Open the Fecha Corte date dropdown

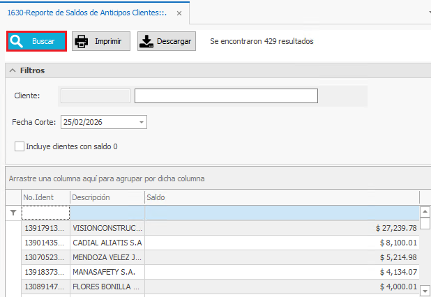click(142, 122)
